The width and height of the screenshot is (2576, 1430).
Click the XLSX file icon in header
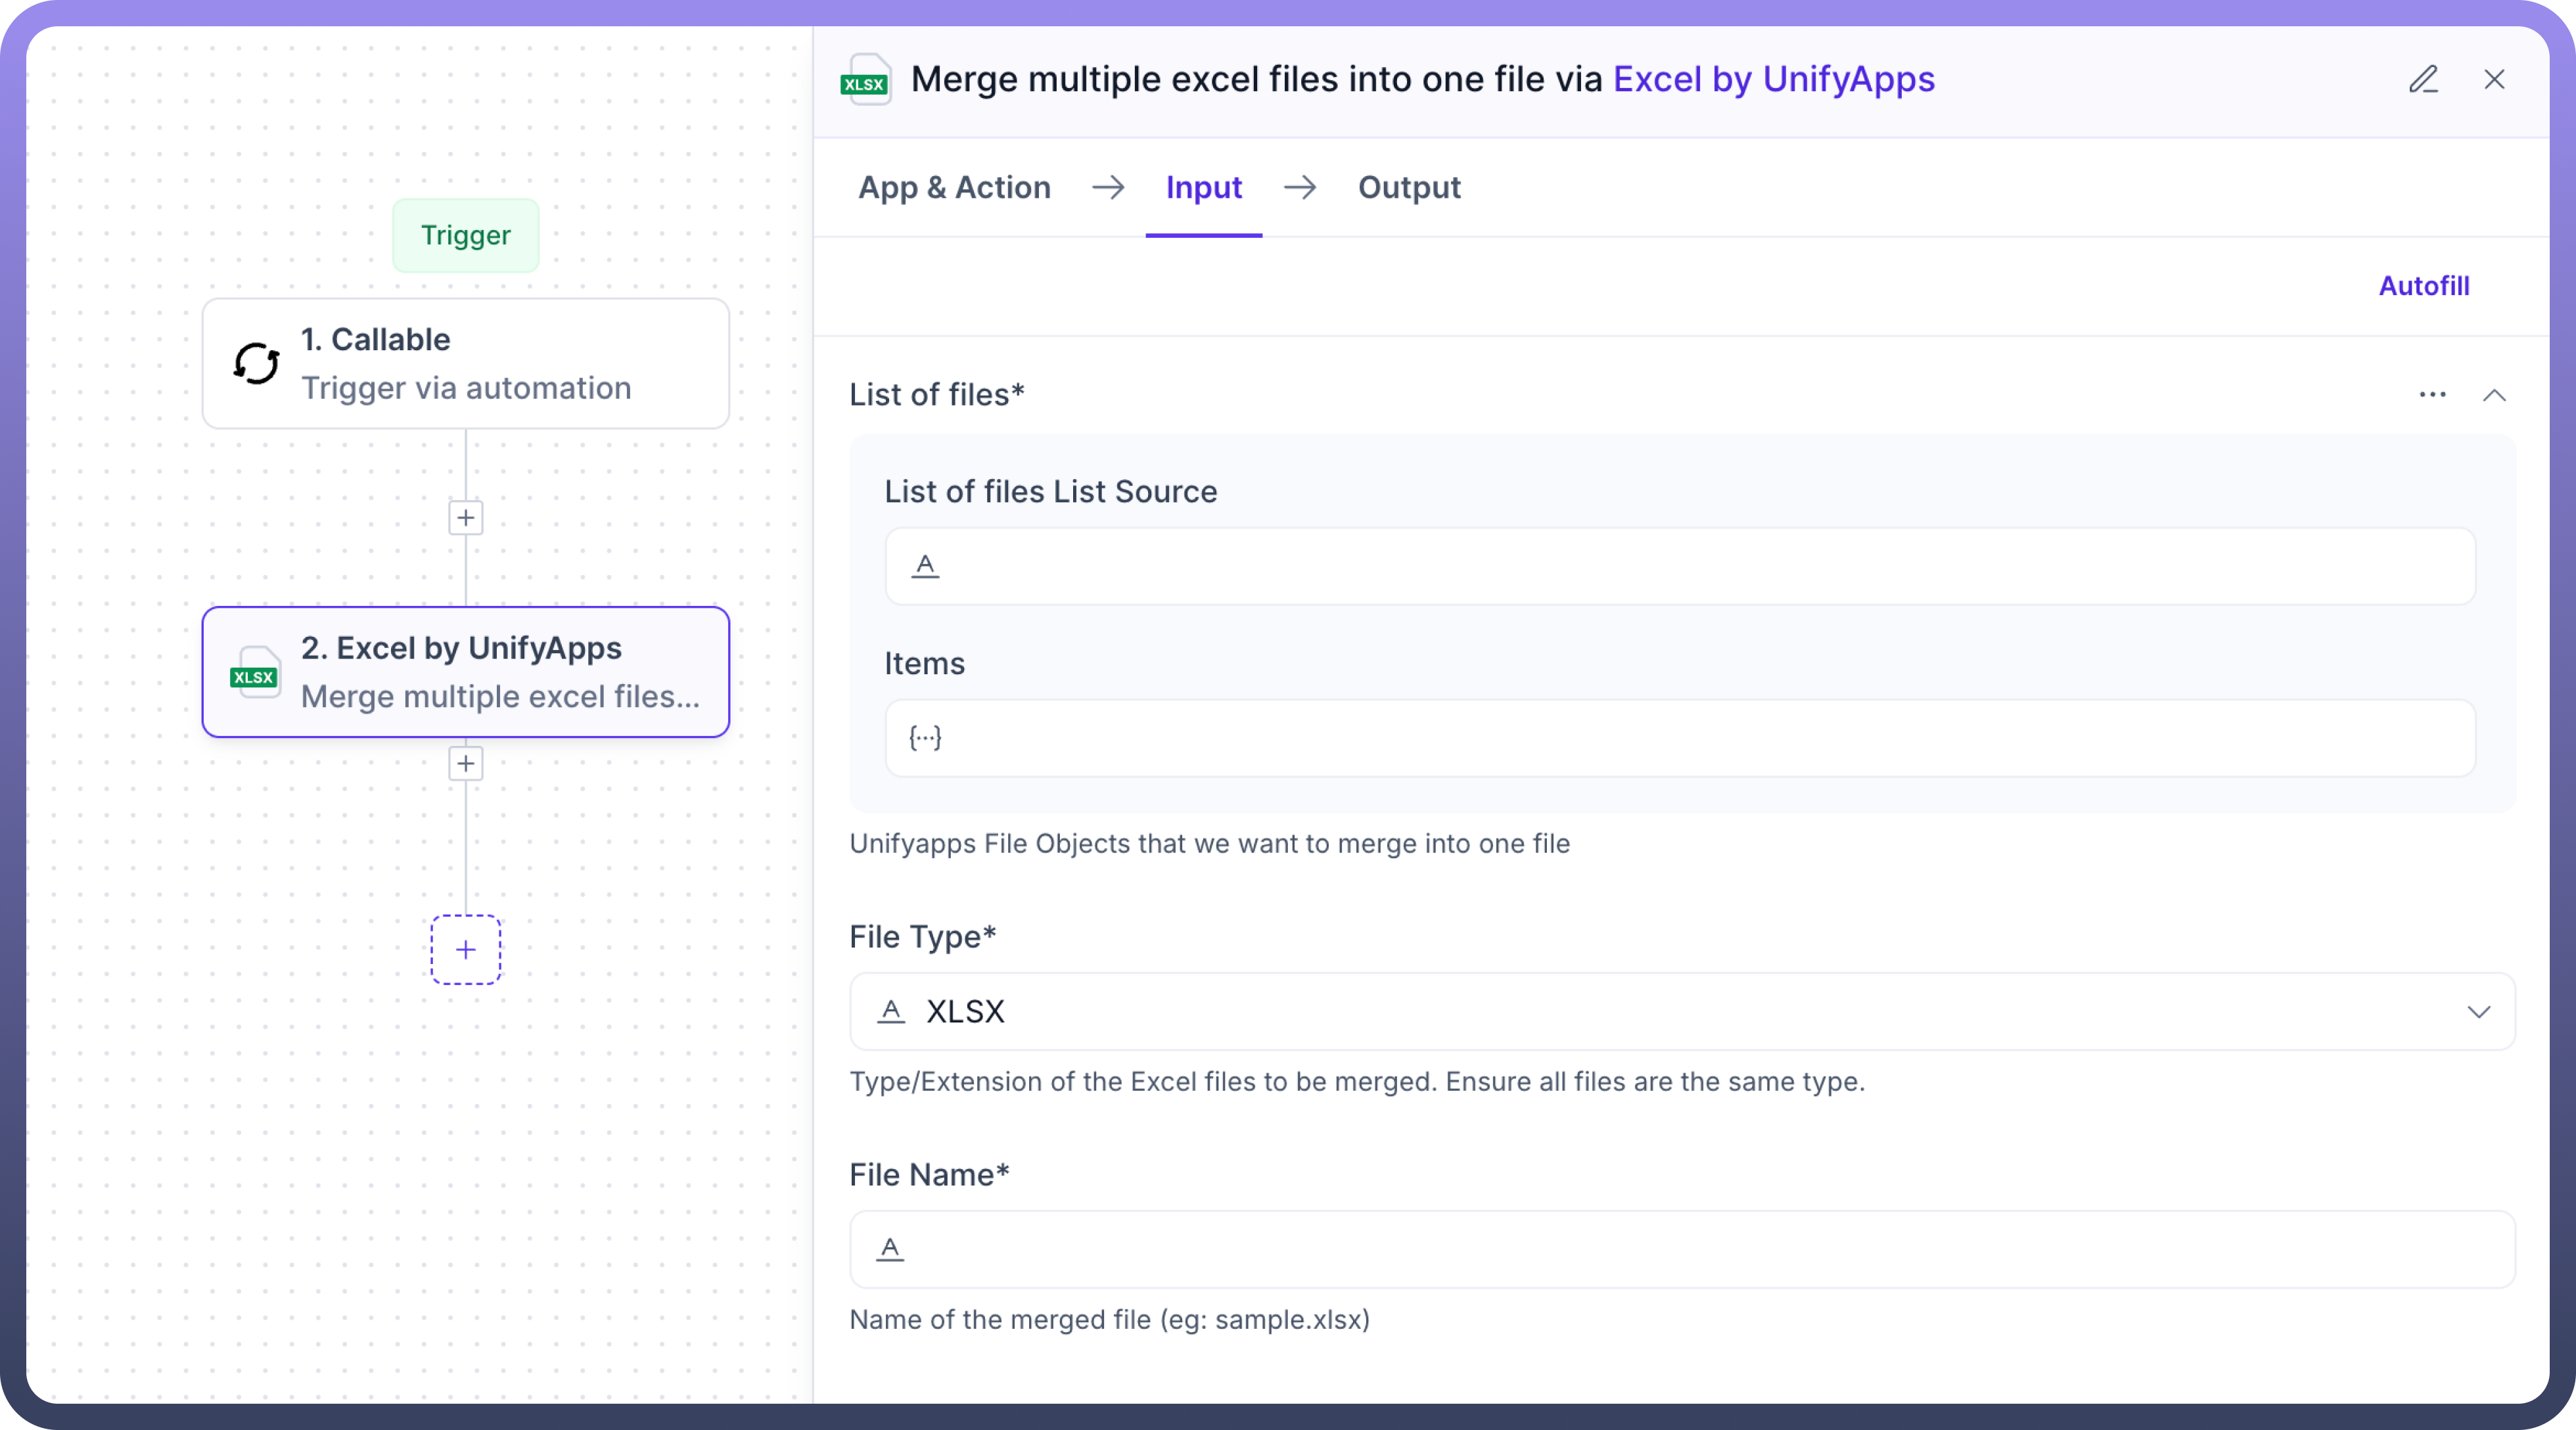(x=865, y=80)
